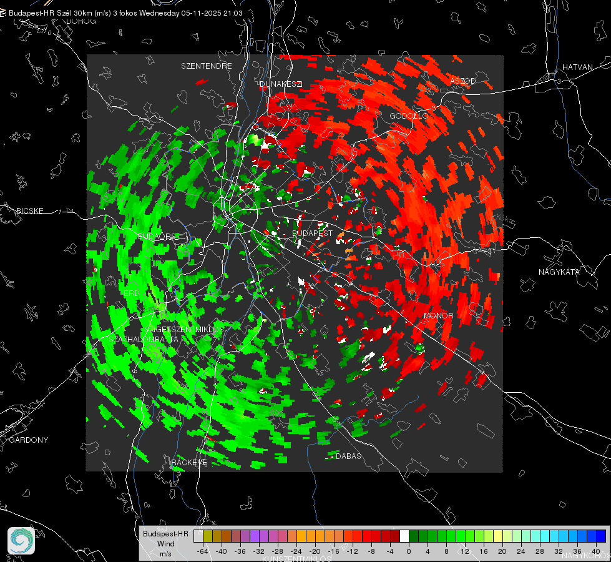Click the SZÁZHALOMBATTA town label
The height and width of the screenshot is (562, 611).
(x=144, y=339)
